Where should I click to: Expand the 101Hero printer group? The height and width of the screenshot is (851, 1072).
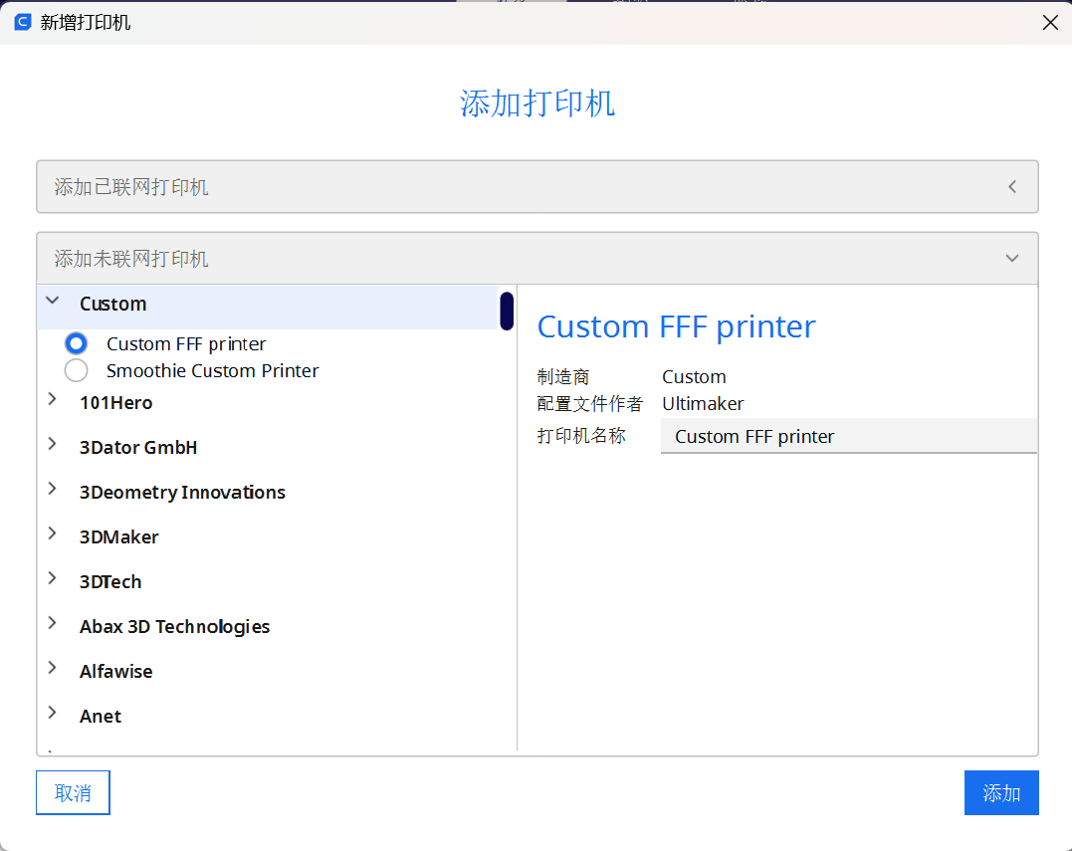[x=53, y=400]
